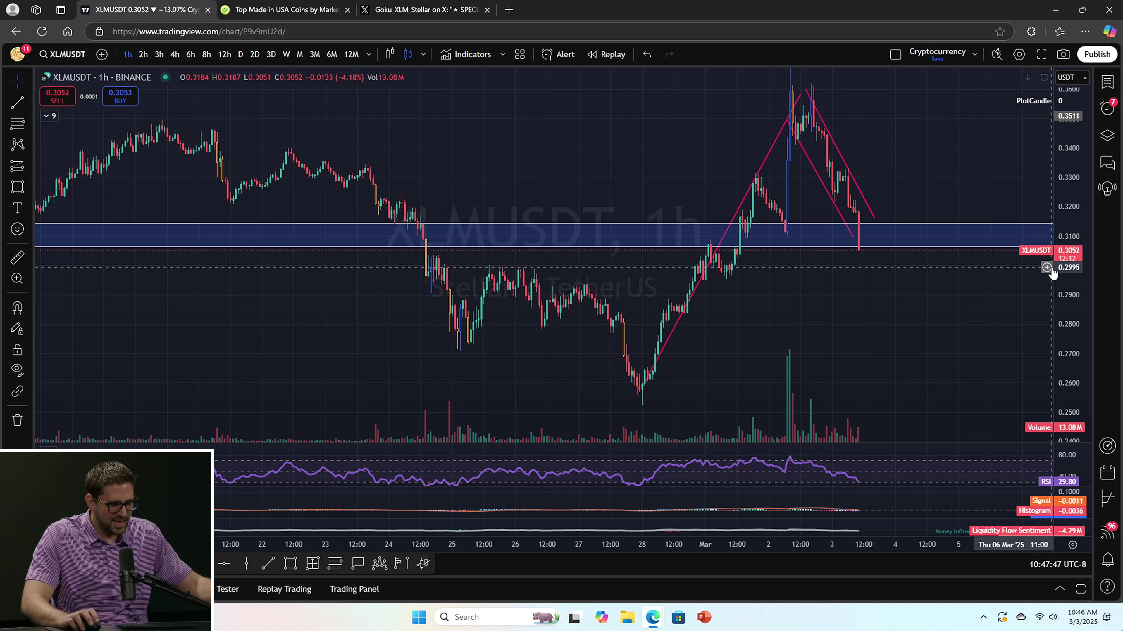Open the emoji sticker tool
This screenshot has height=631, width=1123.
(18, 229)
